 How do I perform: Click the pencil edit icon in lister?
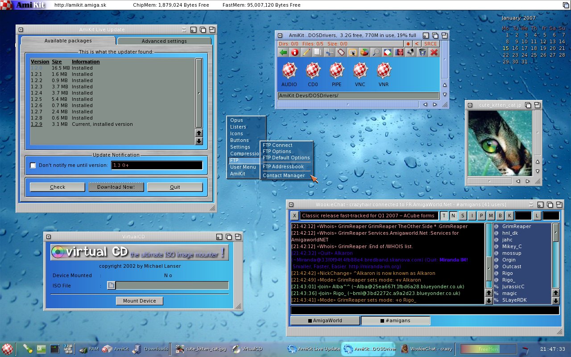pyautogui.click(x=306, y=53)
